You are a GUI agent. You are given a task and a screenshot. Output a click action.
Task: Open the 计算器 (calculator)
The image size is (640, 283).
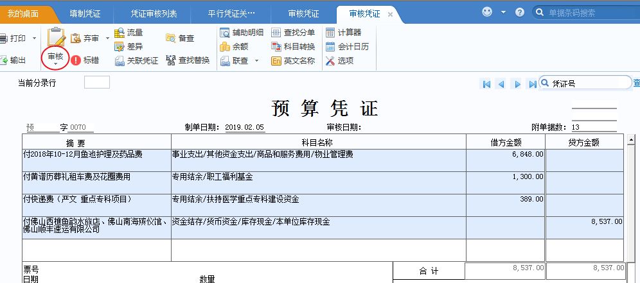click(343, 33)
